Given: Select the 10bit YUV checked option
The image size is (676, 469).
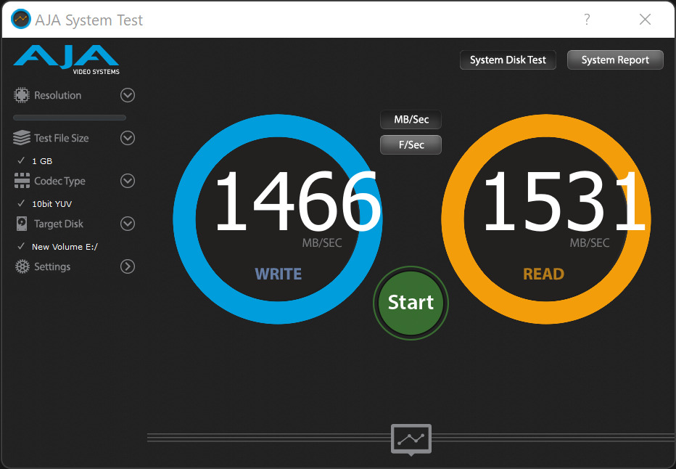Looking at the screenshot, I should tap(51, 204).
